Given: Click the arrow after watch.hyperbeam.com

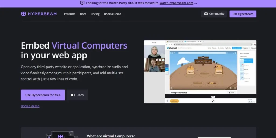Looking at the screenshot, I should pos(195,3).
